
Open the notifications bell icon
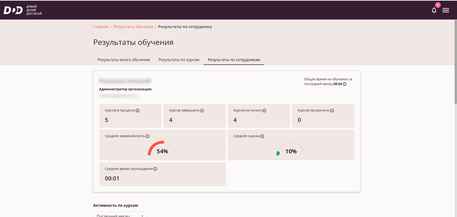434,11
